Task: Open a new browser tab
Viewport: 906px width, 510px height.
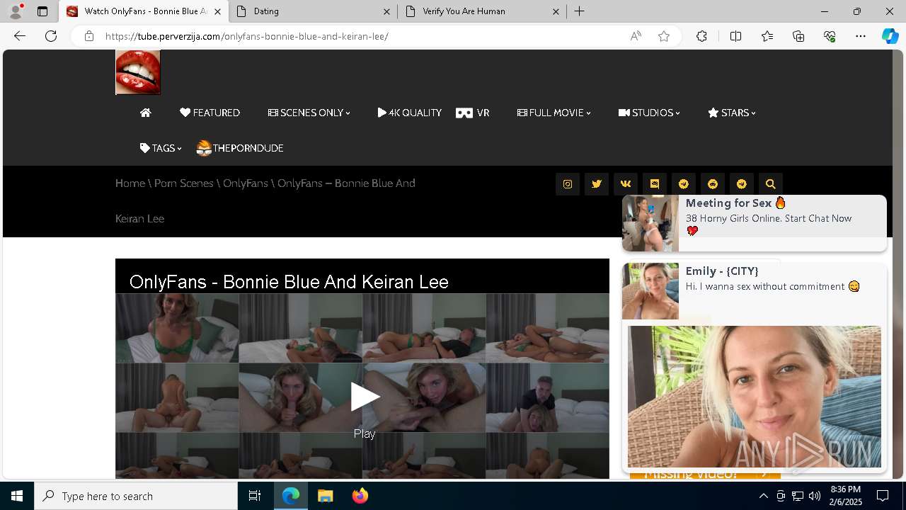Action: 579,11
